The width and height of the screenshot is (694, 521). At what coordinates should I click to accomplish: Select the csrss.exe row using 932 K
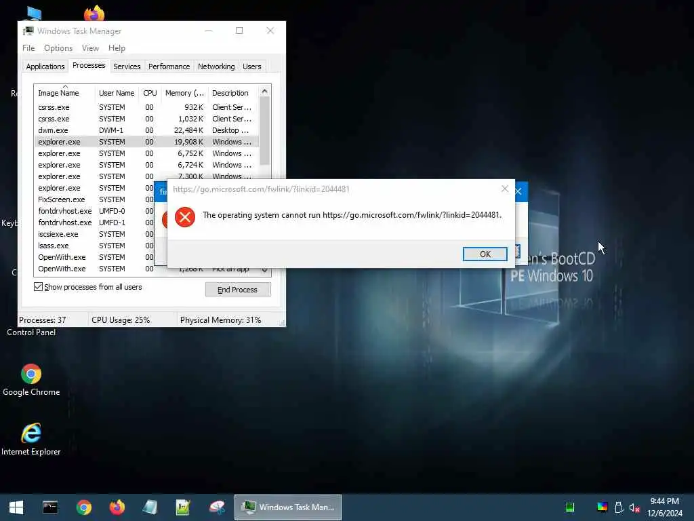pos(146,107)
